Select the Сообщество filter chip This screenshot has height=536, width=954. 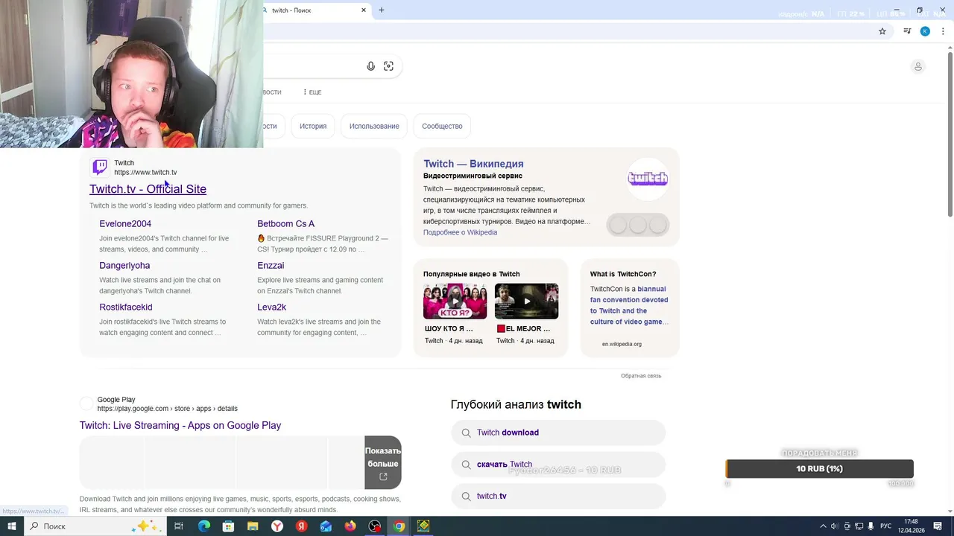point(442,126)
